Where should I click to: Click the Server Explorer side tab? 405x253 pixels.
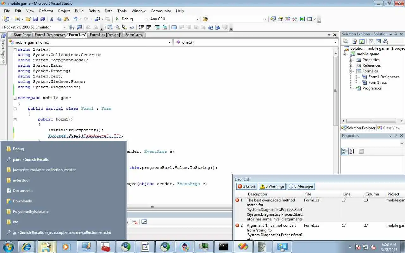pyautogui.click(x=3, y=49)
